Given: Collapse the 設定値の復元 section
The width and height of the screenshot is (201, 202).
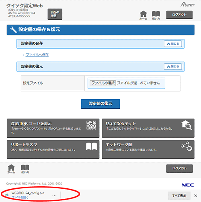Looking at the screenshot, I should pos(173,67).
